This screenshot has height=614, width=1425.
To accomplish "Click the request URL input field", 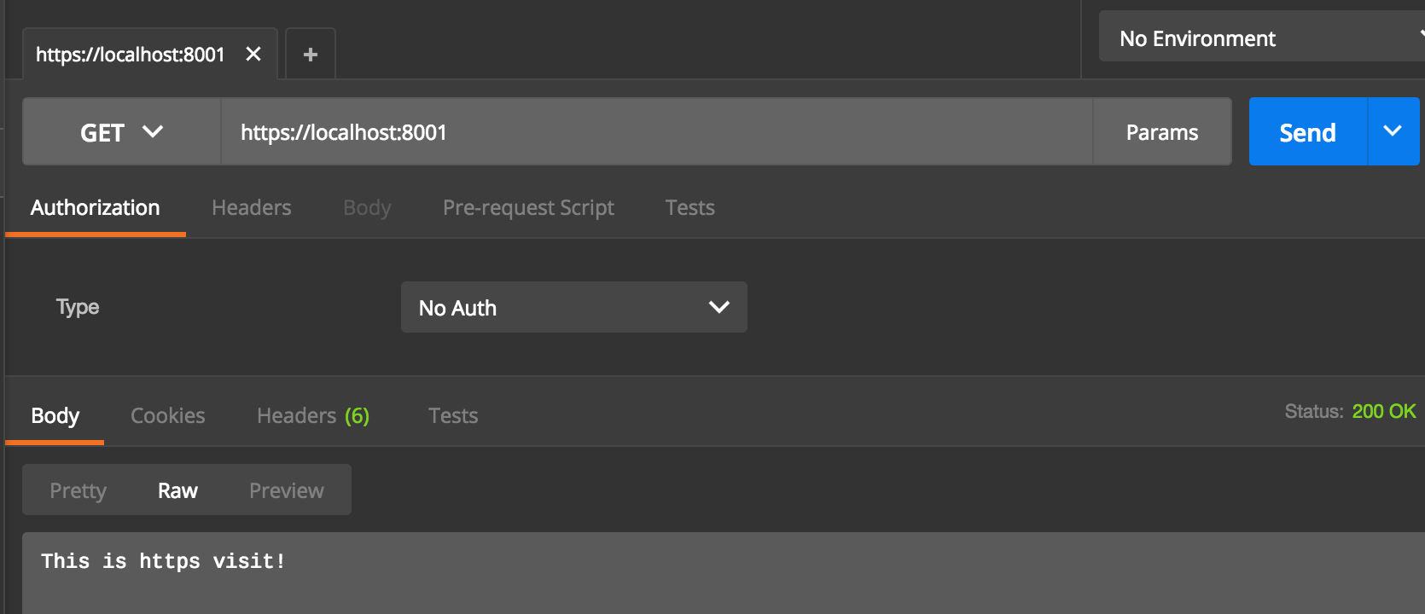I will point(657,132).
